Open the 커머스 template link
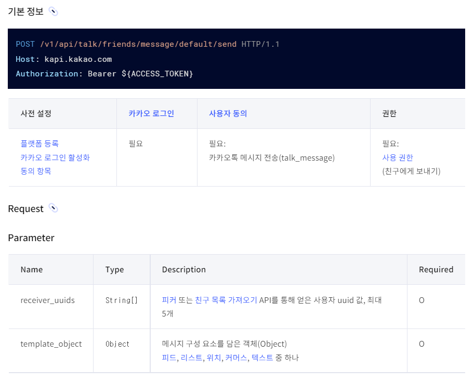The image size is (474, 382). pos(236,358)
